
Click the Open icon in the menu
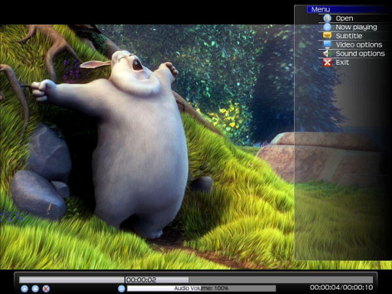click(x=327, y=18)
